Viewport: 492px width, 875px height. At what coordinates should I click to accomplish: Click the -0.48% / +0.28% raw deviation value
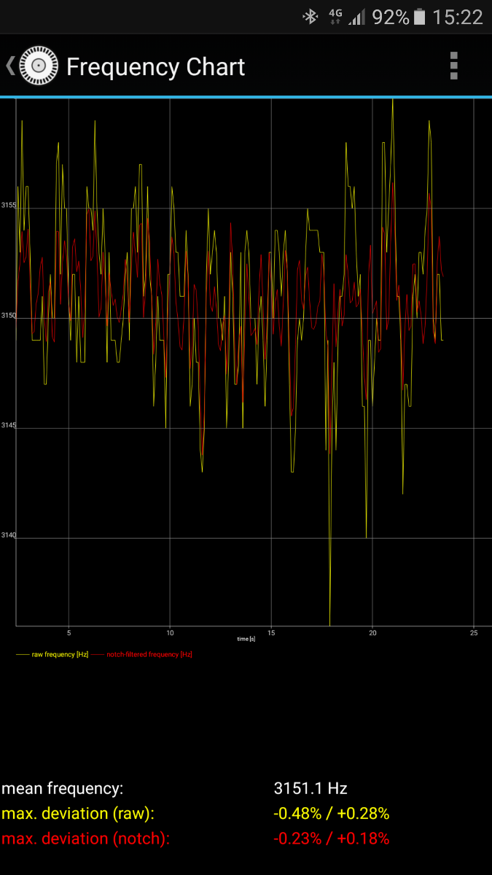(331, 813)
